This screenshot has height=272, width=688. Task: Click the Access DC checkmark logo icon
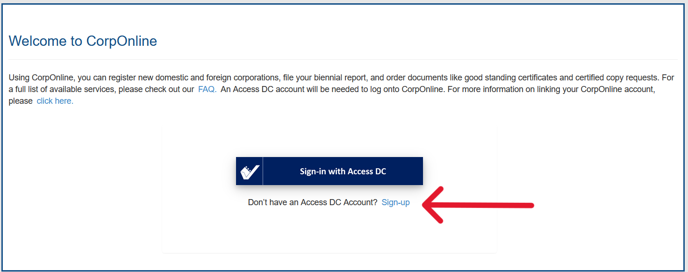click(x=250, y=172)
